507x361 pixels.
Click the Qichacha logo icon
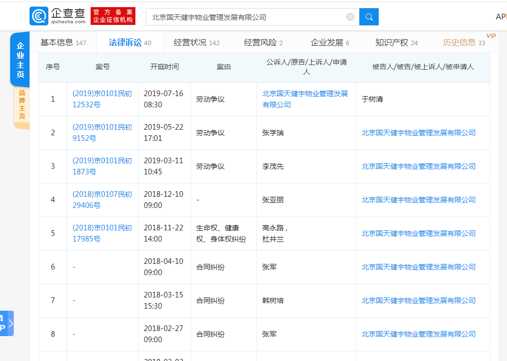pos(39,16)
